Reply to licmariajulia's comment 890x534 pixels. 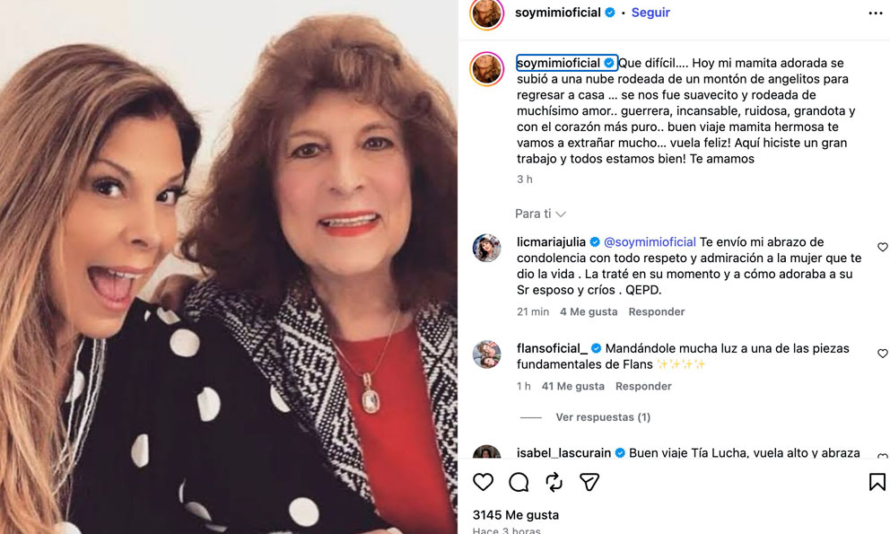(x=656, y=311)
